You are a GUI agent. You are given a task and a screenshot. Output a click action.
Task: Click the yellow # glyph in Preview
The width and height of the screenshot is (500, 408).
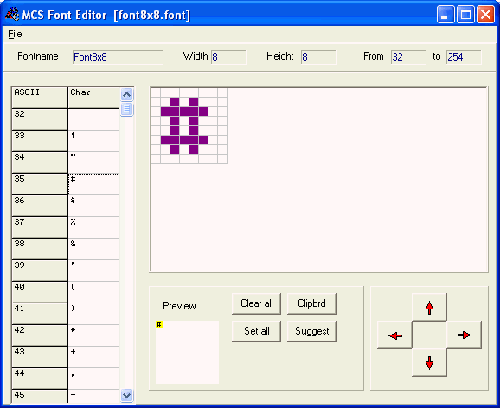(159, 324)
